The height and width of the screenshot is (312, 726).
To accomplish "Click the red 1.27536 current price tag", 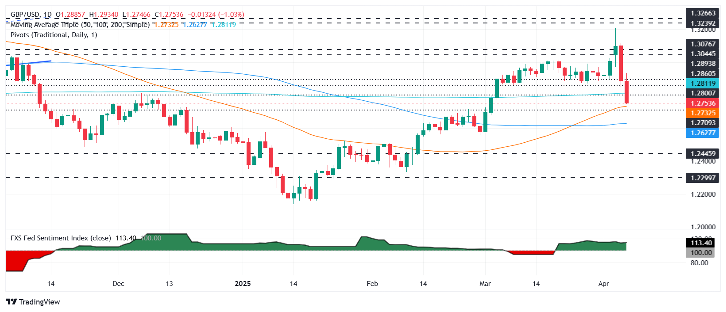I will 703,103.
